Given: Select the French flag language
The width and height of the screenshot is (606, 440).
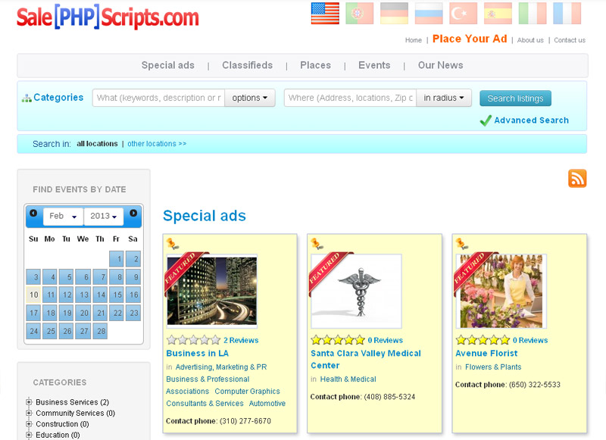Looking at the screenshot, I should click(x=567, y=14).
